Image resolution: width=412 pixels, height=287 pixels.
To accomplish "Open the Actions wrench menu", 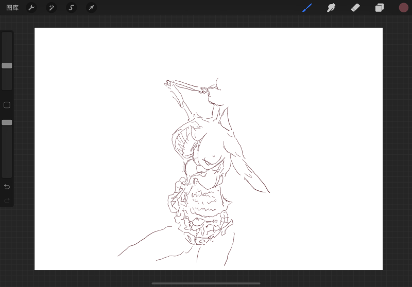I will click(31, 8).
